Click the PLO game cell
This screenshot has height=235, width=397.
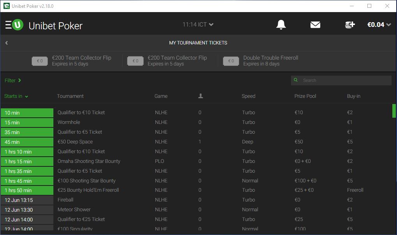pyautogui.click(x=159, y=161)
